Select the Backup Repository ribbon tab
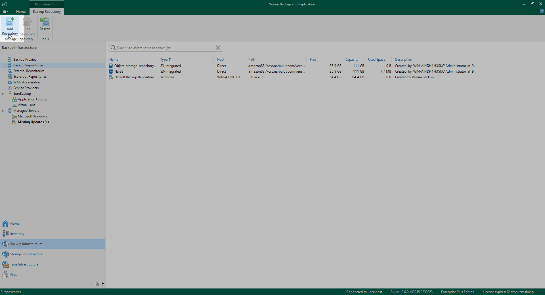The height and width of the screenshot is (295, 545). (x=47, y=12)
